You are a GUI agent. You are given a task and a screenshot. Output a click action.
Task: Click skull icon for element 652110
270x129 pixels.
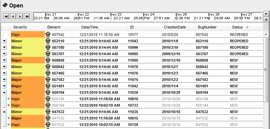click(48, 41)
